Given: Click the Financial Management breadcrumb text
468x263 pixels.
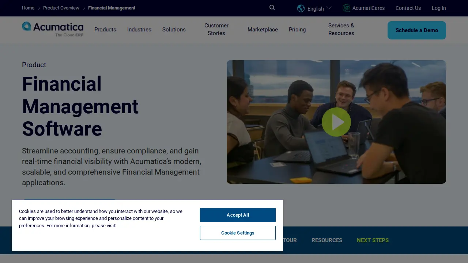Looking at the screenshot, I should tap(112, 8).
